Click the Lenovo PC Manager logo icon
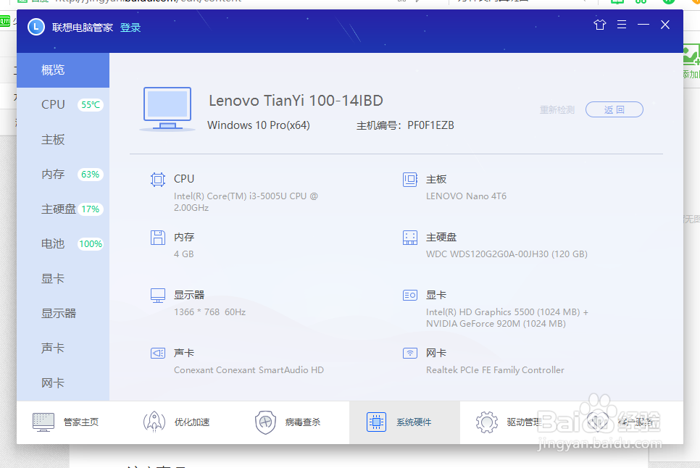This screenshot has height=468, width=700. tap(36, 27)
